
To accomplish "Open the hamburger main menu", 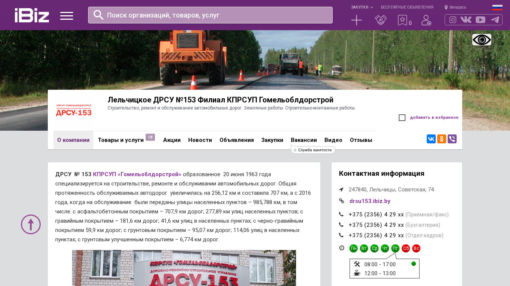I will tap(67, 16).
